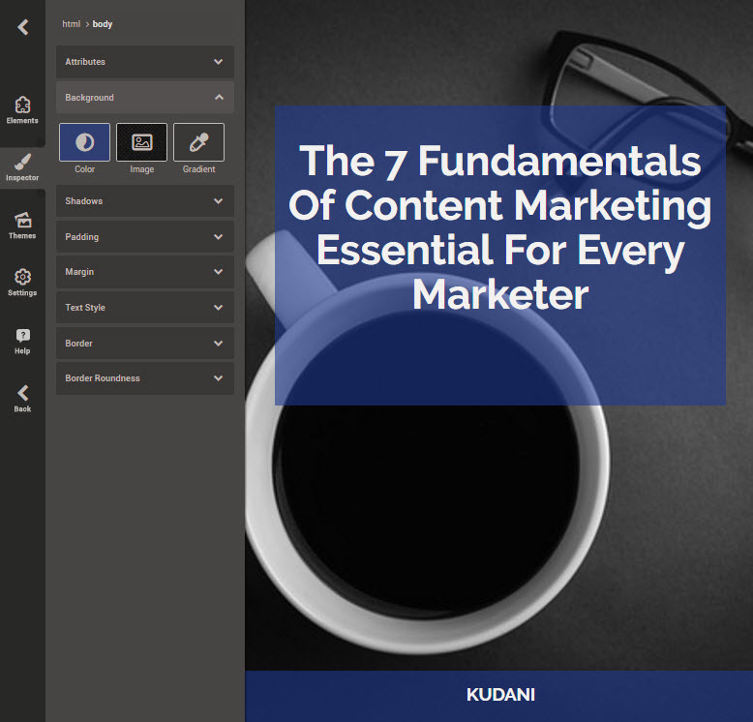Image resolution: width=753 pixels, height=722 pixels.
Task: Choose the Gradient background option
Action: click(x=198, y=142)
